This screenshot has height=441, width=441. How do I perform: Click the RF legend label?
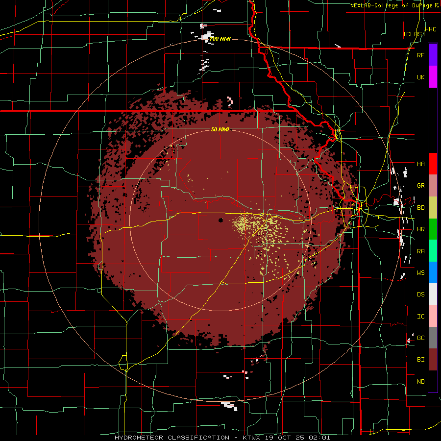(x=420, y=55)
